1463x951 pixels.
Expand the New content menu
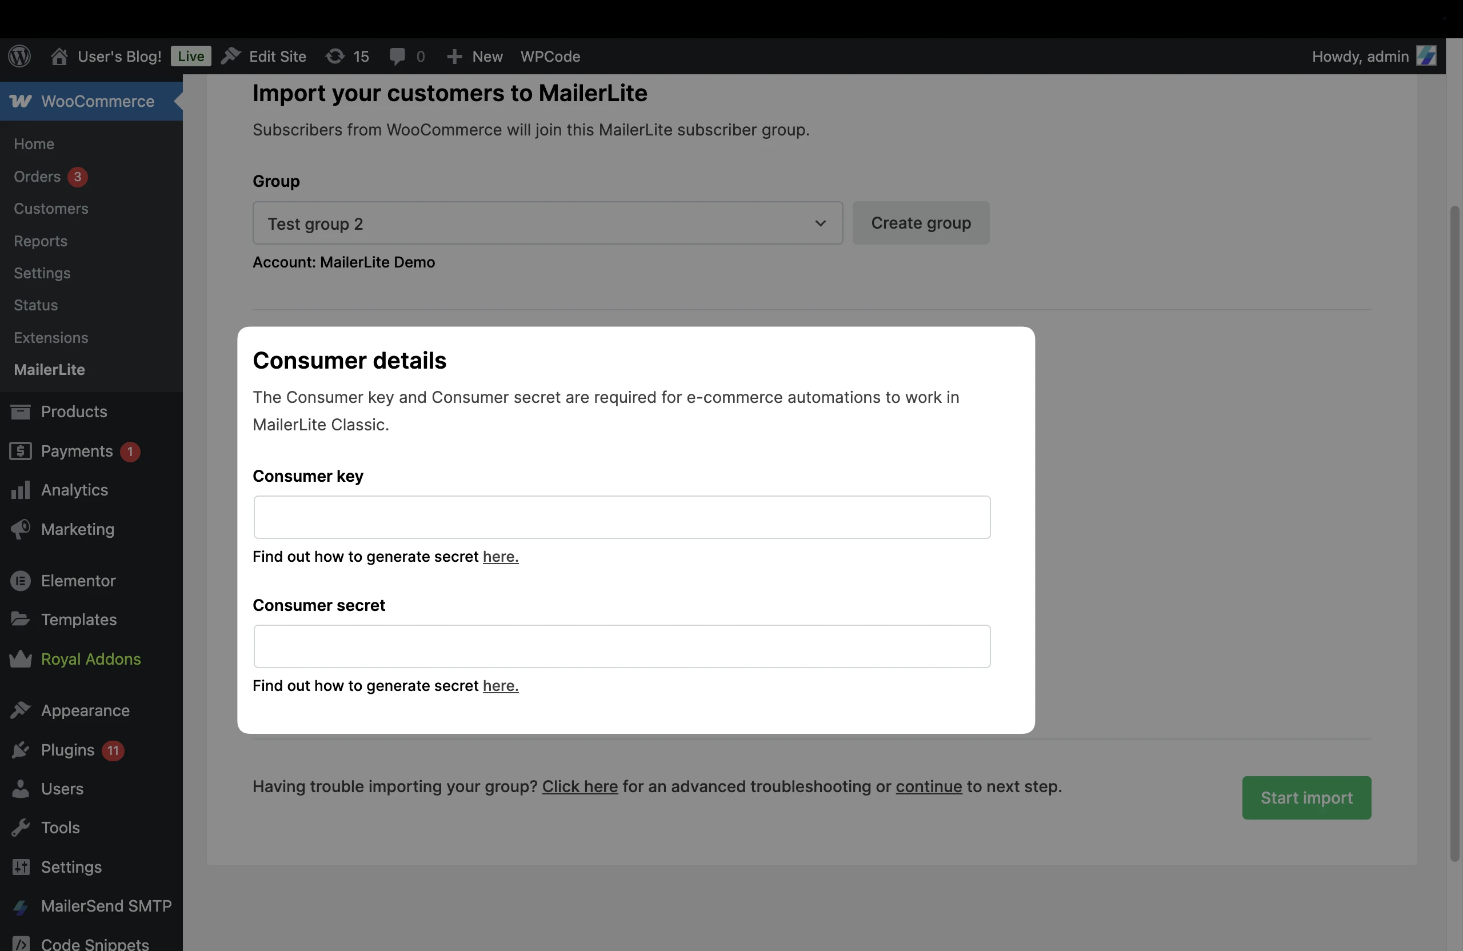[474, 57]
